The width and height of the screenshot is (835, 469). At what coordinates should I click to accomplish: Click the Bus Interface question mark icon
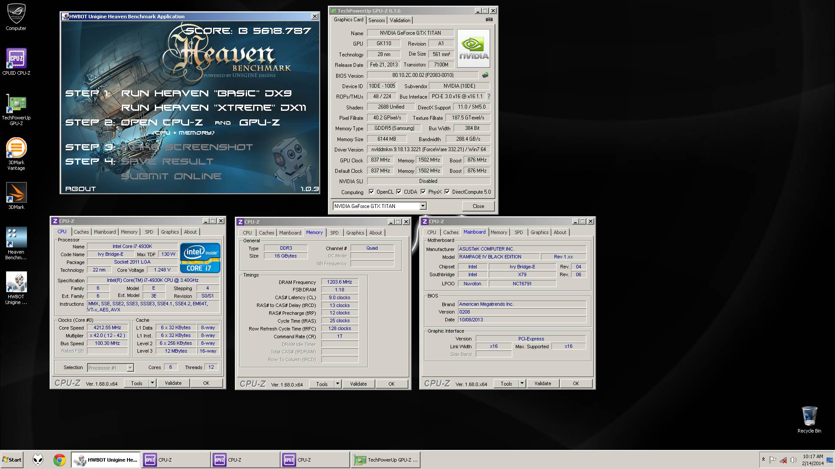pos(489,96)
